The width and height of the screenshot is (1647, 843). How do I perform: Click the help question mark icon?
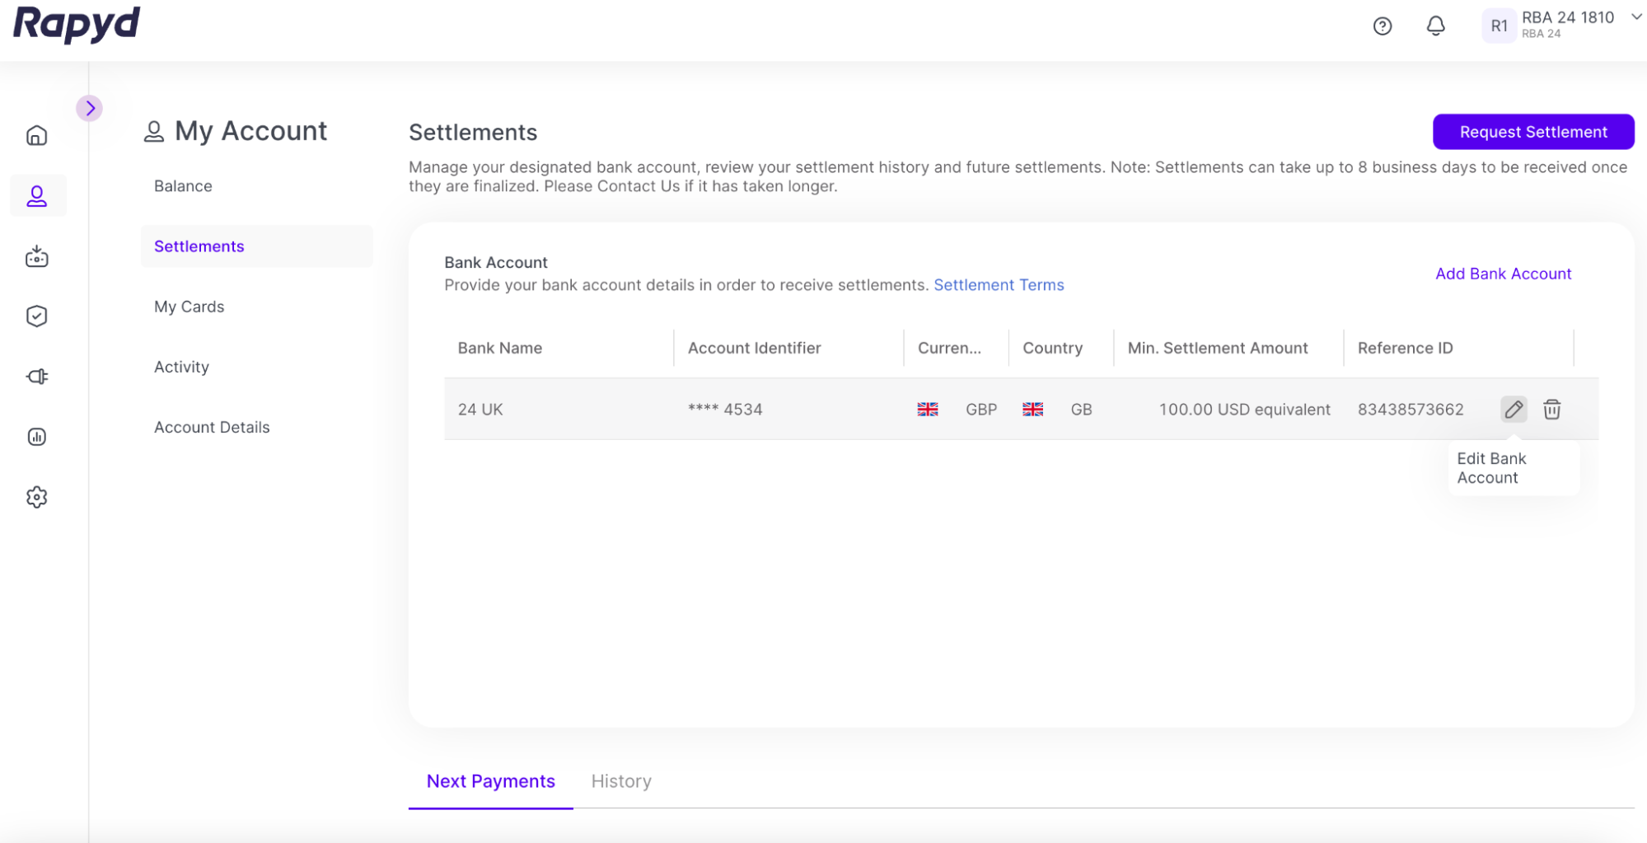pyautogui.click(x=1383, y=26)
